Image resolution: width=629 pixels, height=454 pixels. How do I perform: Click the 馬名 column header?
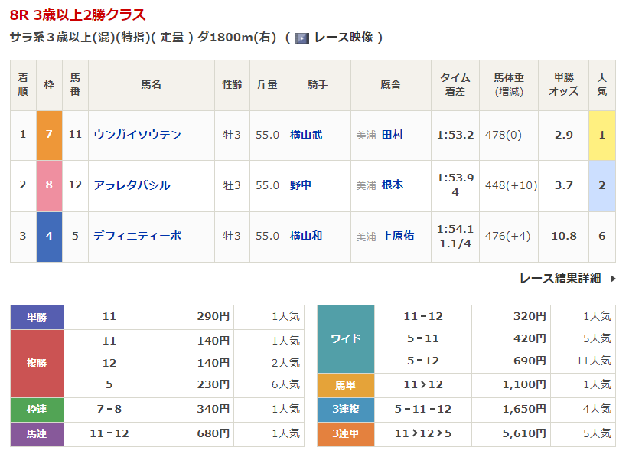pos(151,85)
